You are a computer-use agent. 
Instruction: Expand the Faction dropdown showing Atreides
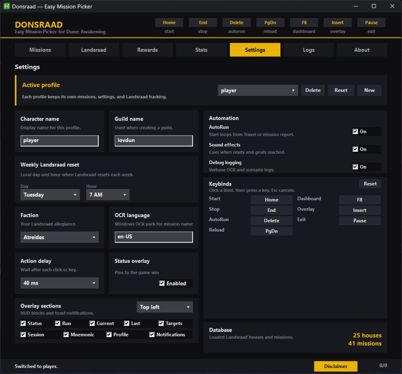coord(60,237)
